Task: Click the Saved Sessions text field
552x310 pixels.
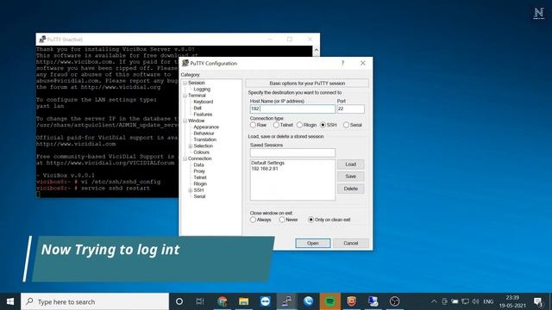Action: pos(292,153)
